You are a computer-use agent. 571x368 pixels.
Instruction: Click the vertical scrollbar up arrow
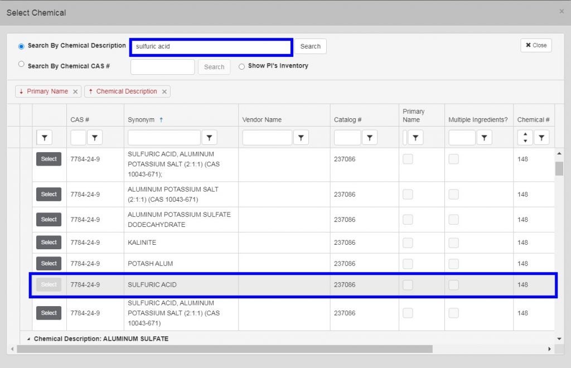tap(559, 153)
